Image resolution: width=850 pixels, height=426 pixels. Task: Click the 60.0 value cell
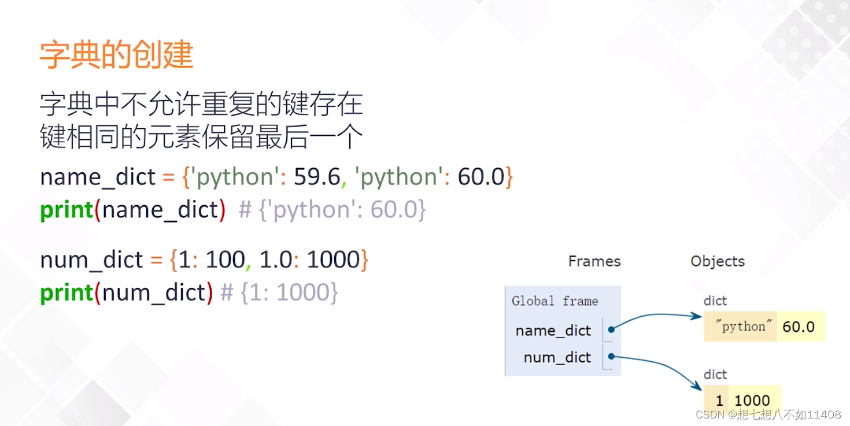(801, 327)
